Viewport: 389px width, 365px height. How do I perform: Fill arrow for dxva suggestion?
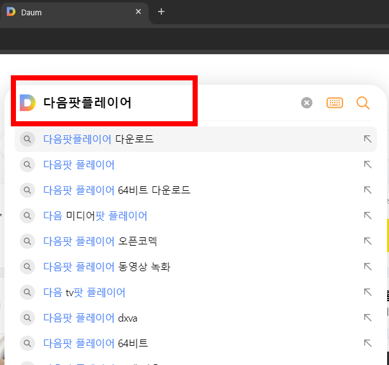pos(368,318)
